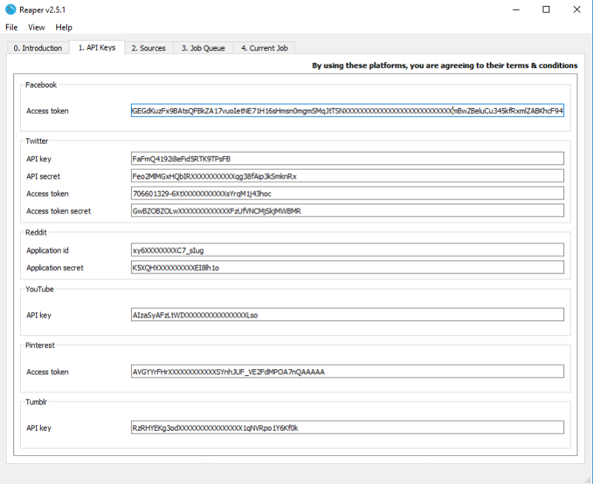Open the 3. Job Queue tab
The image size is (593, 484).
tap(203, 48)
